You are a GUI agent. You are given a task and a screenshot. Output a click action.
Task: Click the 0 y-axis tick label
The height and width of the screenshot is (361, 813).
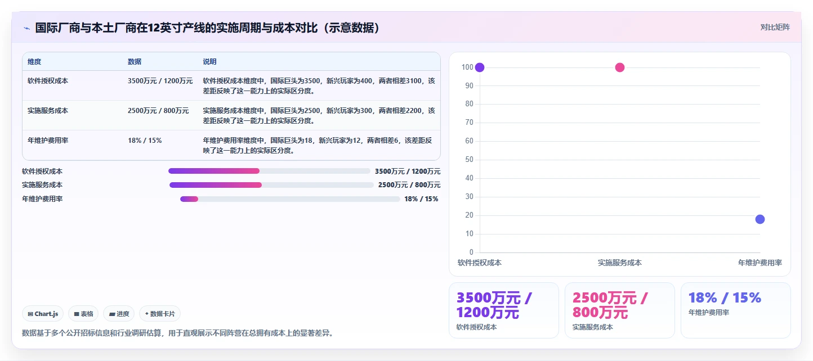click(x=471, y=252)
